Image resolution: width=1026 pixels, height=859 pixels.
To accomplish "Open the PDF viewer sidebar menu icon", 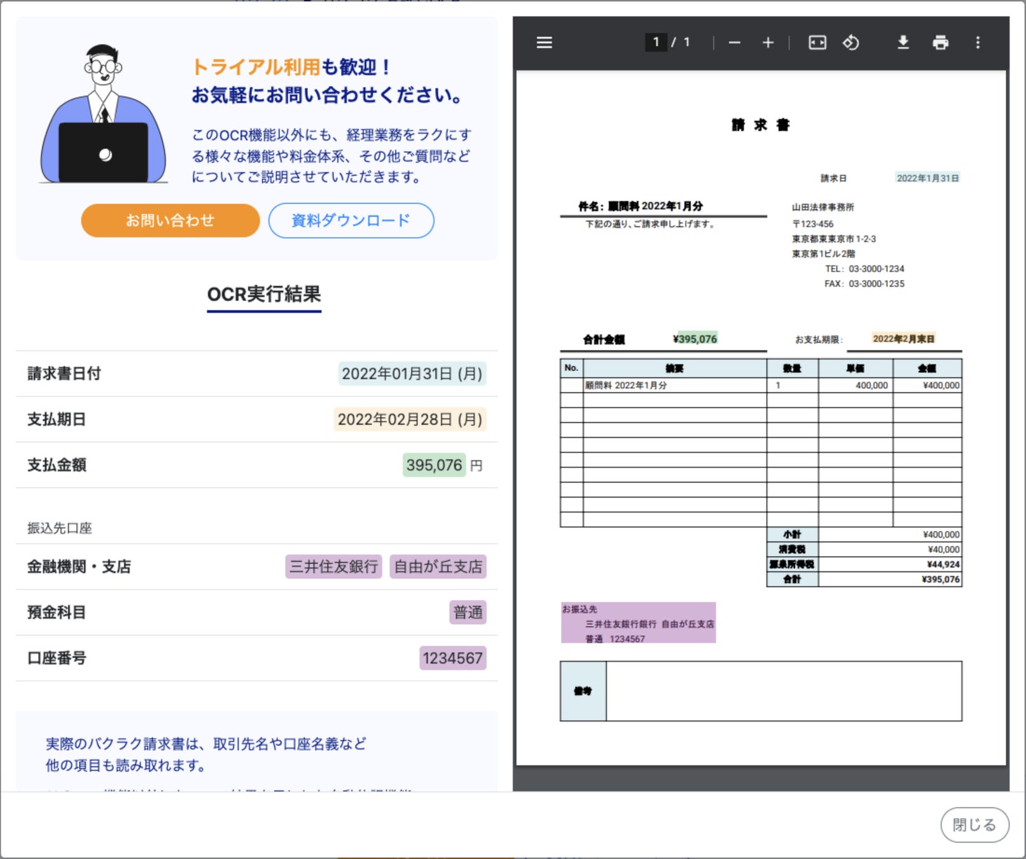I will [x=544, y=43].
